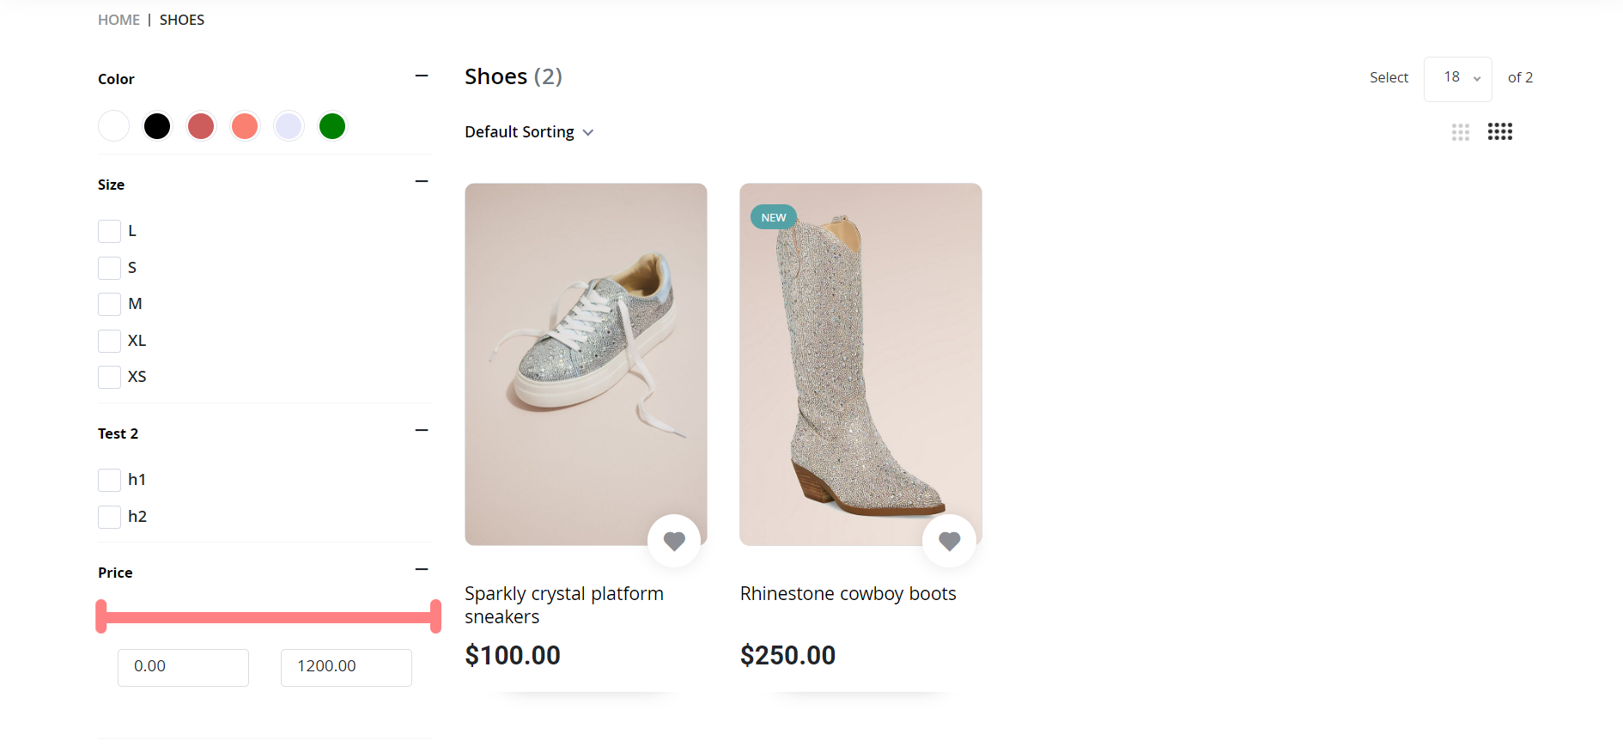Navigate to HOME via breadcrumb
Screen dimensions: 1623x752
[x=119, y=19]
